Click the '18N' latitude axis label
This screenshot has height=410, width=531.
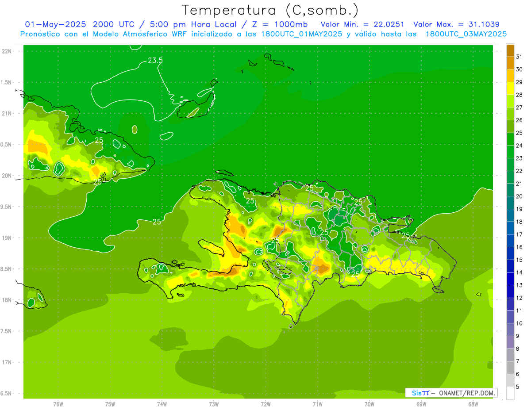pyautogui.click(x=7, y=300)
